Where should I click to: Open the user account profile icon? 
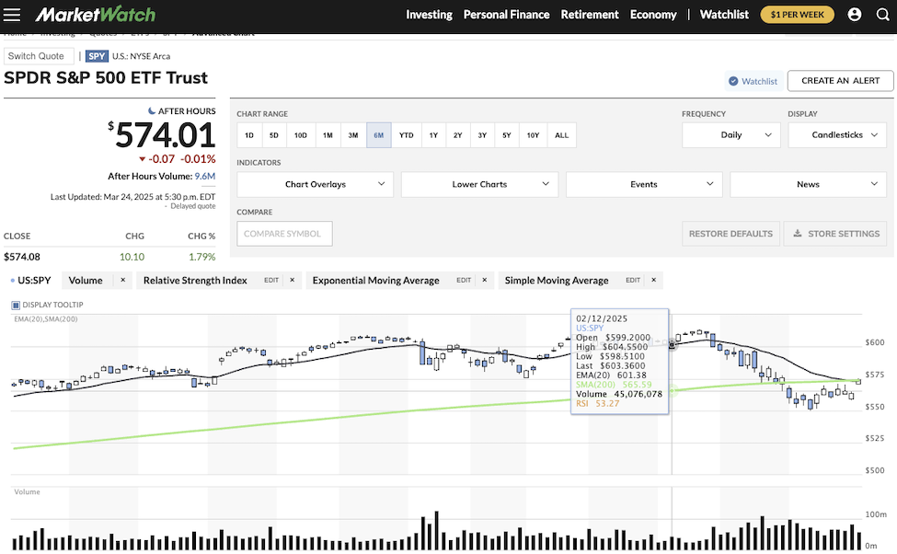(x=855, y=15)
